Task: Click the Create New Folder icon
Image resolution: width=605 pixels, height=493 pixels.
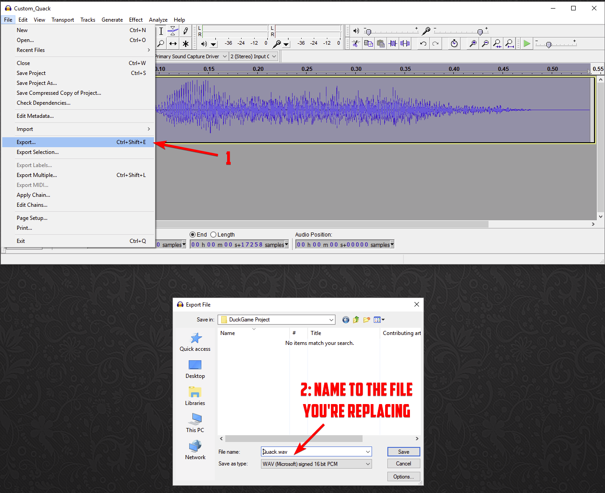Action: coord(367,320)
